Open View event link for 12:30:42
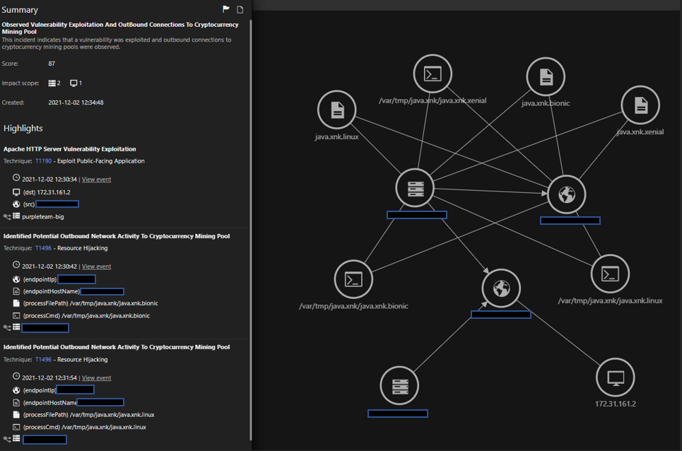The height and width of the screenshot is (451, 682). click(x=96, y=266)
